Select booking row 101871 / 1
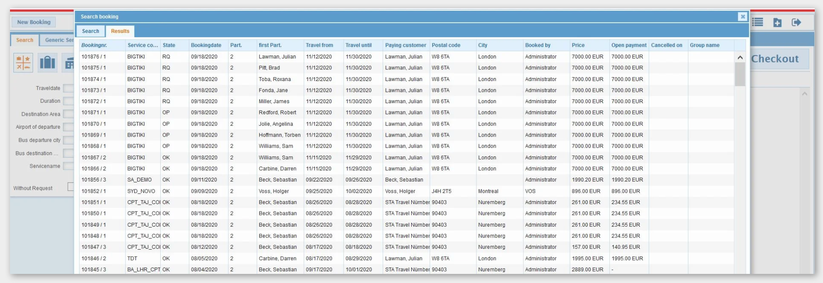The height and width of the screenshot is (283, 823). (407, 113)
